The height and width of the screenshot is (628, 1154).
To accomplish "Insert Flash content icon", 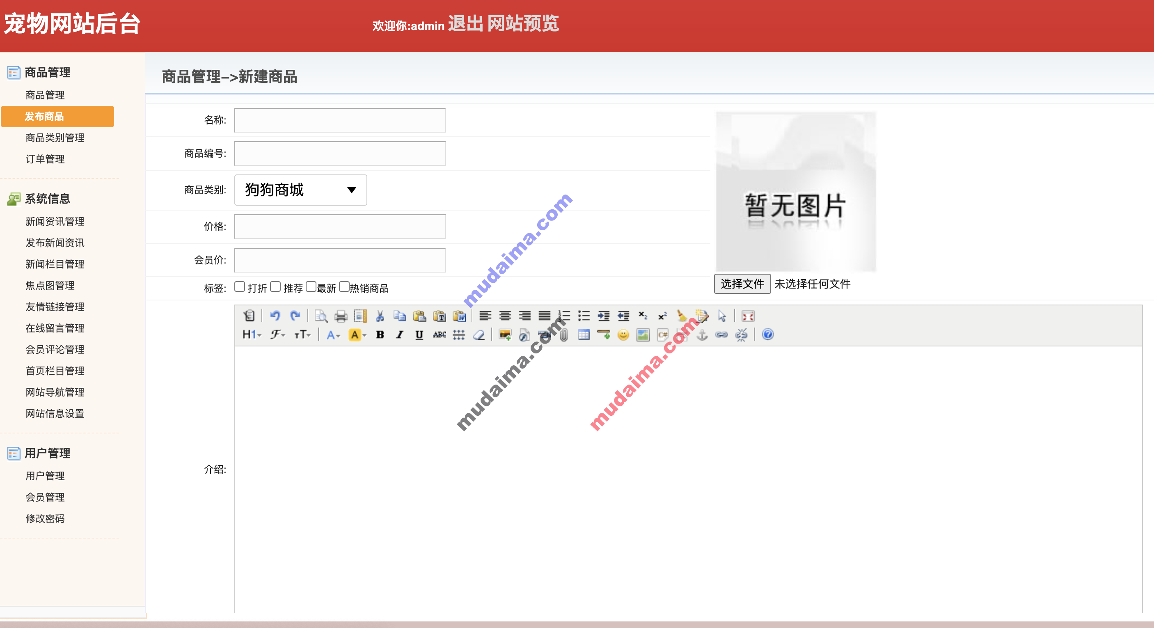I will (524, 335).
